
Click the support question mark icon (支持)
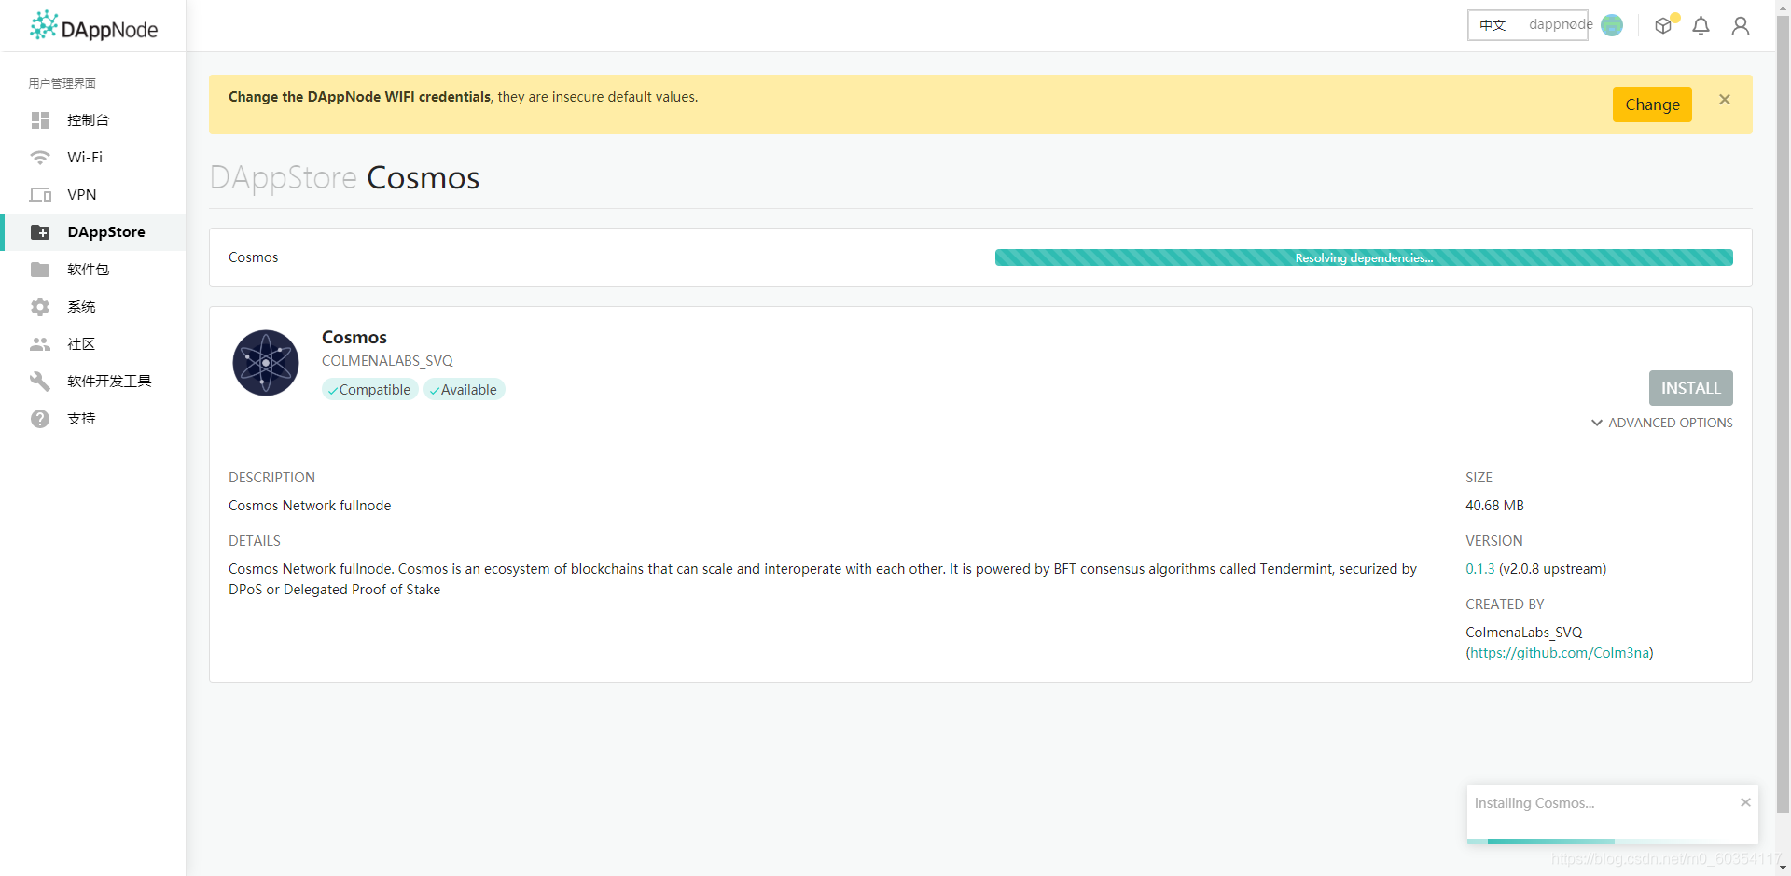point(40,419)
